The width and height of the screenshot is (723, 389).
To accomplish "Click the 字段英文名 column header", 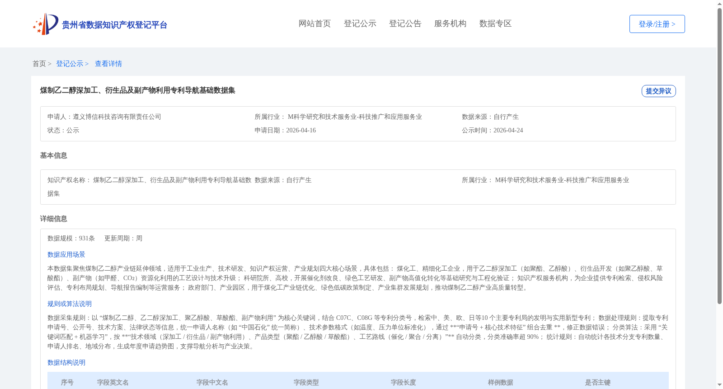I will point(113,382).
